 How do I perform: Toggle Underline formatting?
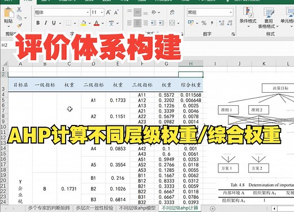point(54,23)
